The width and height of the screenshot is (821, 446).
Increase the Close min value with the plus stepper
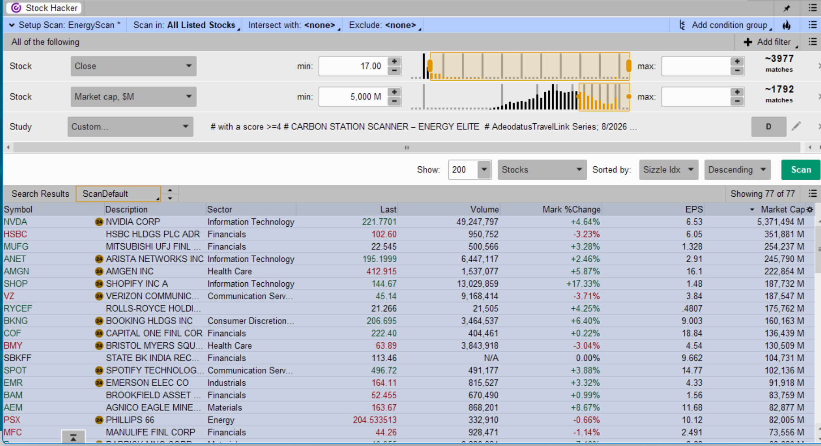[x=394, y=61]
